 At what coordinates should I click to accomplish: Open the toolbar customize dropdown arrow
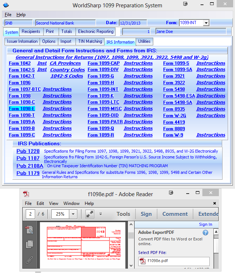coord(100,214)
